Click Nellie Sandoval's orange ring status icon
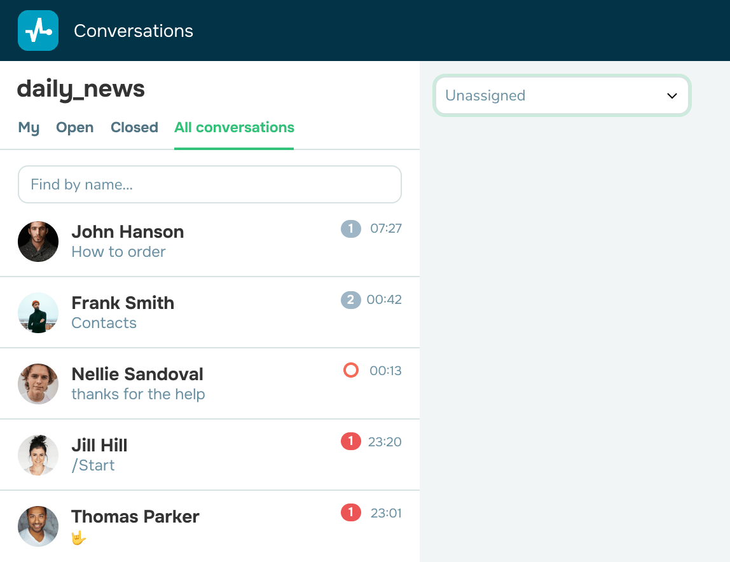Viewport: 730px width, 562px height. (x=350, y=370)
